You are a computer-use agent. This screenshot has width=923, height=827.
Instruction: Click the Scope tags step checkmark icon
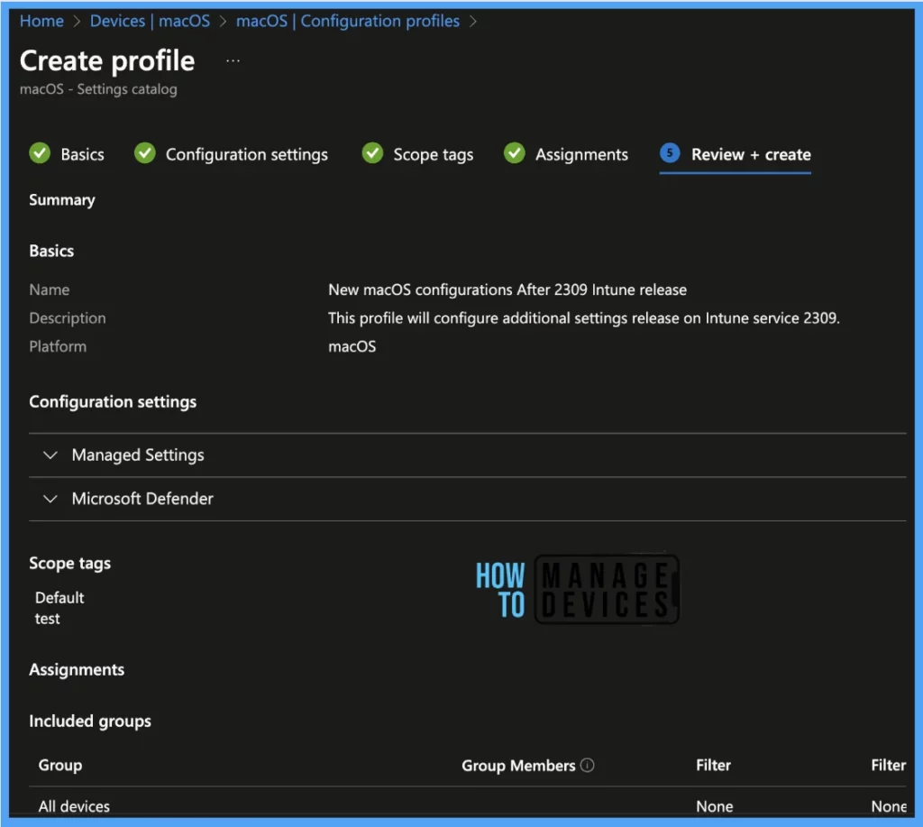click(372, 153)
